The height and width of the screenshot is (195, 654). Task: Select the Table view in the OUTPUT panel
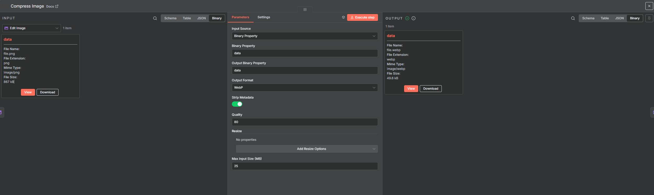pyautogui.click(x=605, y=18)
